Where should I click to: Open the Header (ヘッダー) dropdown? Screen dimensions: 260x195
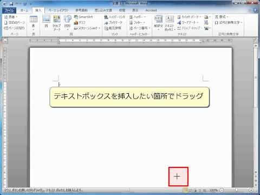click(x=138, y=17)
